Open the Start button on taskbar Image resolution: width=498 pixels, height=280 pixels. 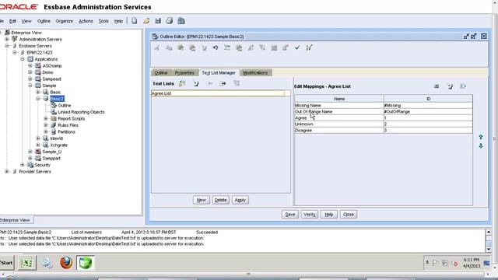7,263
